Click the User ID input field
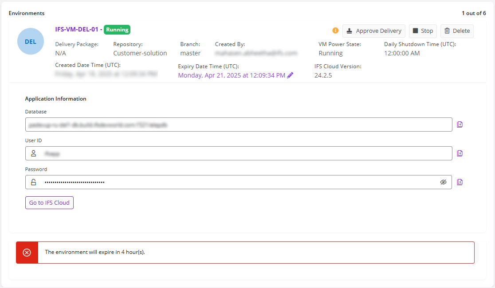The image size is (495, 288). [x=239, y=153]
